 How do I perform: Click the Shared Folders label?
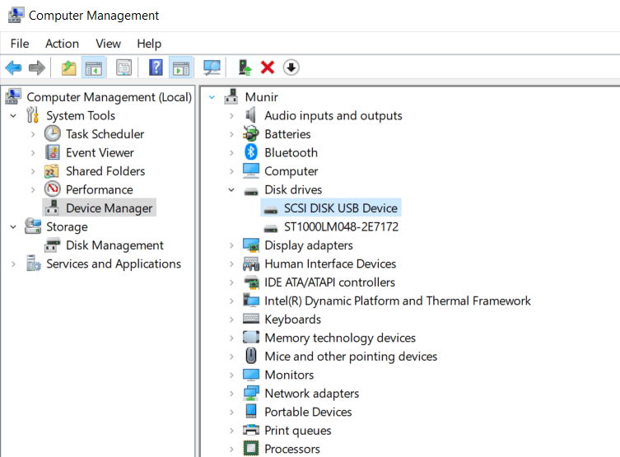[105, 170]
